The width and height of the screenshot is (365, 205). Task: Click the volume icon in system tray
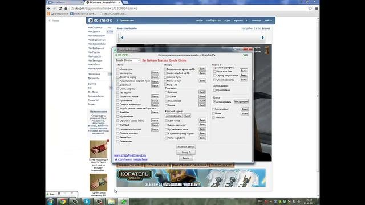(299, 202)
